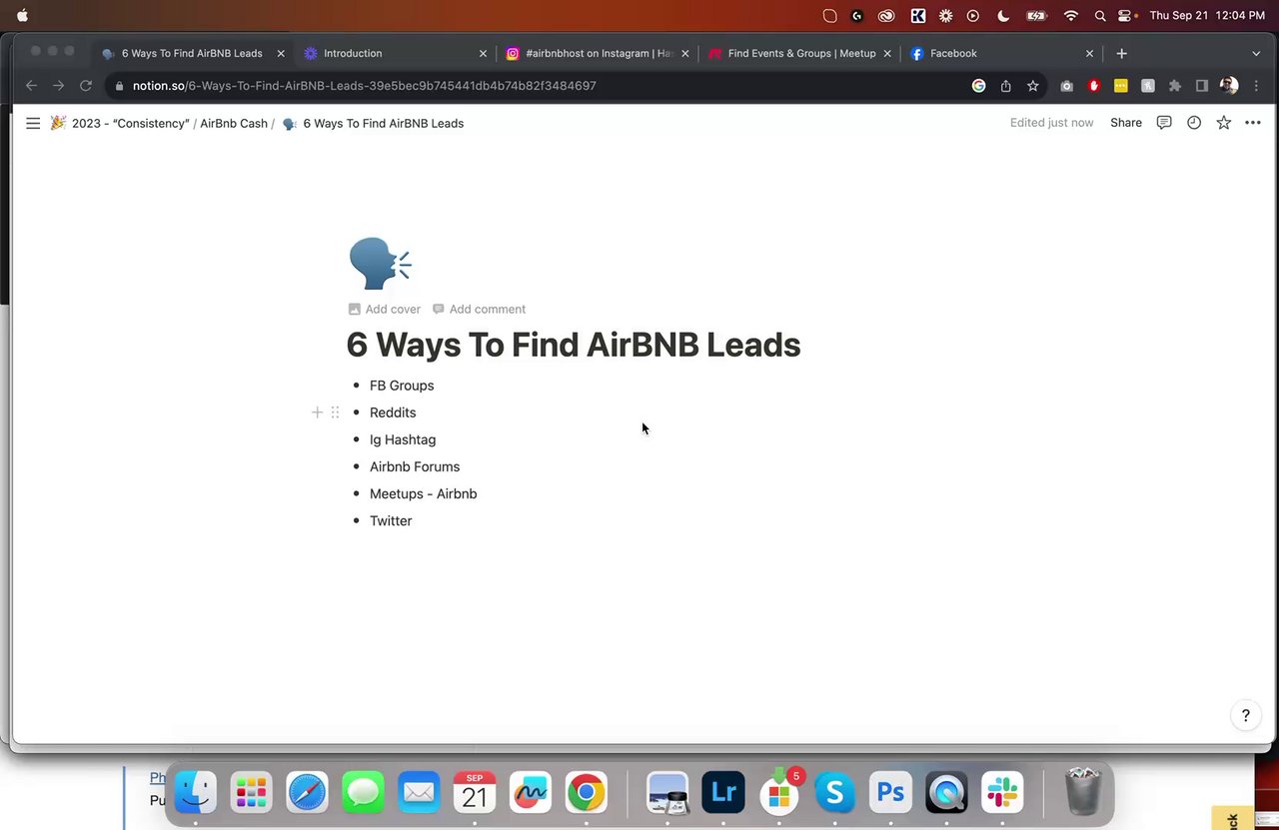Viewport: 1279px width, 830px height.
Task: Open Chrome three-dot menu
Action: 1256,86
